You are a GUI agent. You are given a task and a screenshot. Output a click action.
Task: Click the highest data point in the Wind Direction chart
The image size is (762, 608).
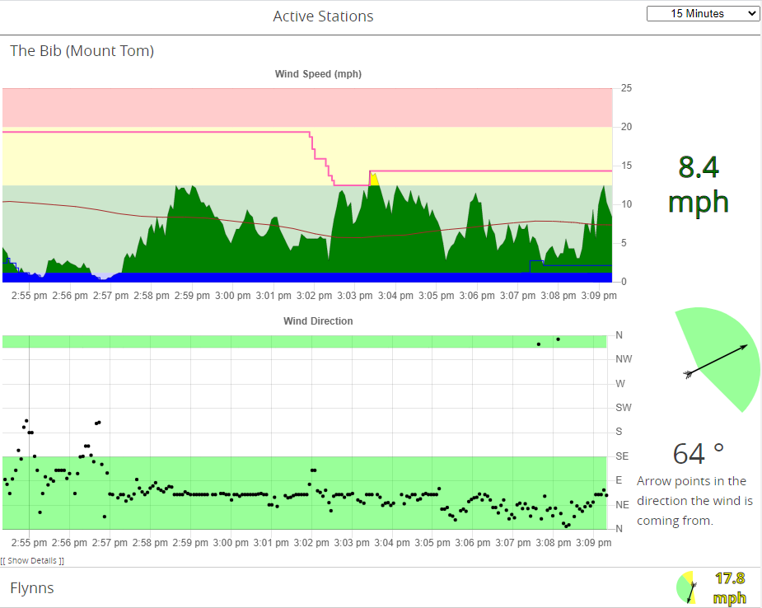point(558,339)
